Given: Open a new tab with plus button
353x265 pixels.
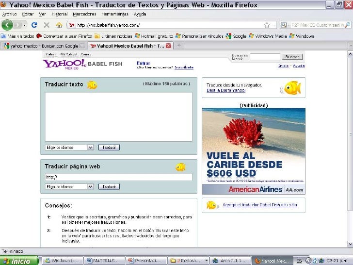Looking at the screenshot, I should (x=179, y=46).
